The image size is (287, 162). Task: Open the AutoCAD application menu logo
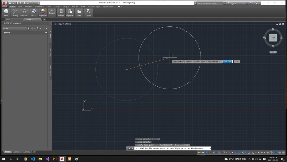4,4
